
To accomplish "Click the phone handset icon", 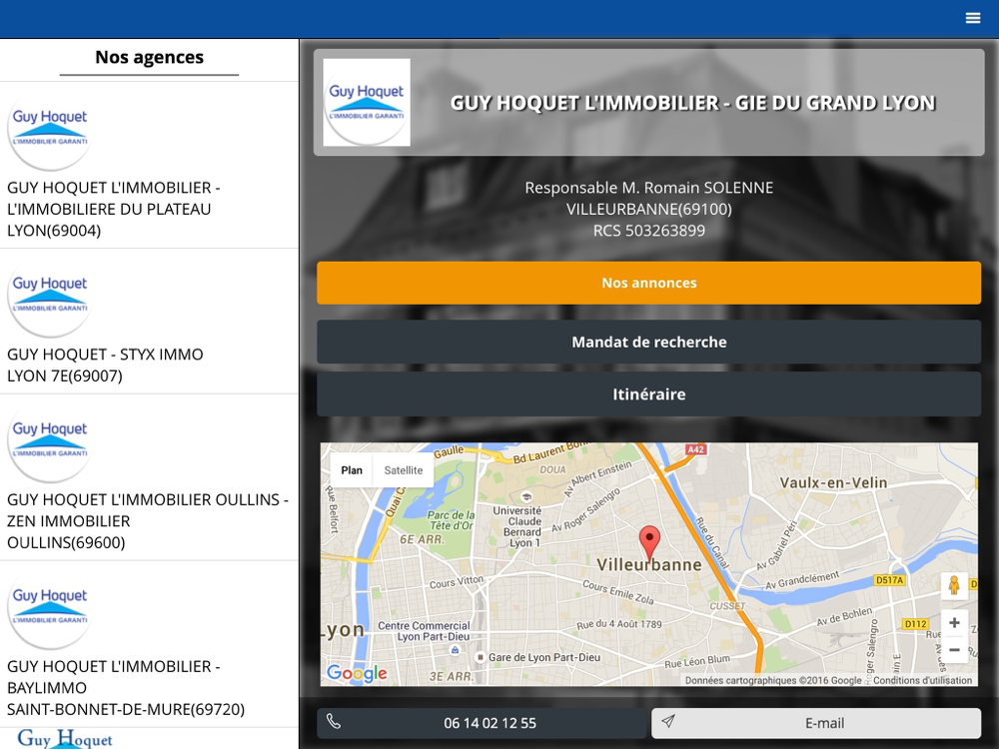I will [334, 721].
